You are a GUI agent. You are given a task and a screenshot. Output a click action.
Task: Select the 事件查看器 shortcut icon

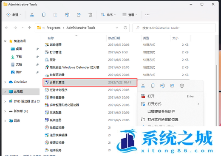click(x=47, y=97)
